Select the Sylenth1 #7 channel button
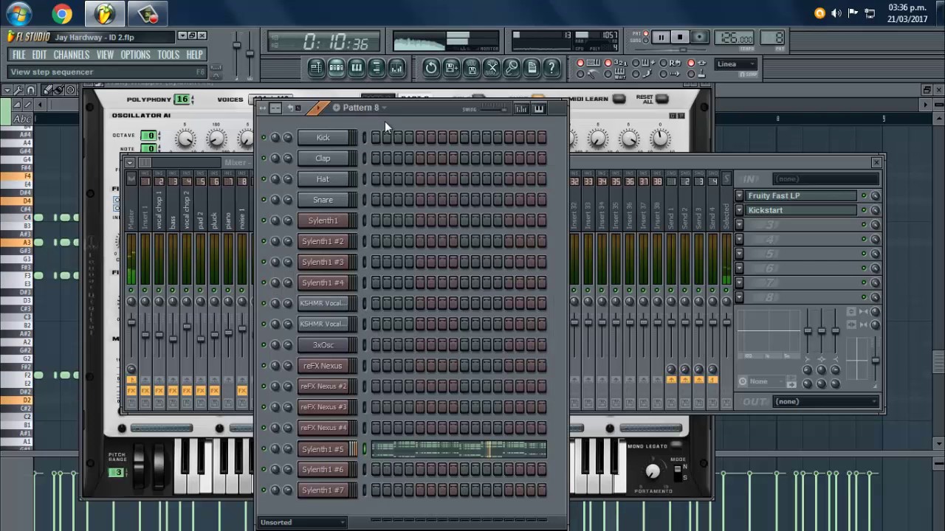The image size is (945, 531). (x=323, y=490)
